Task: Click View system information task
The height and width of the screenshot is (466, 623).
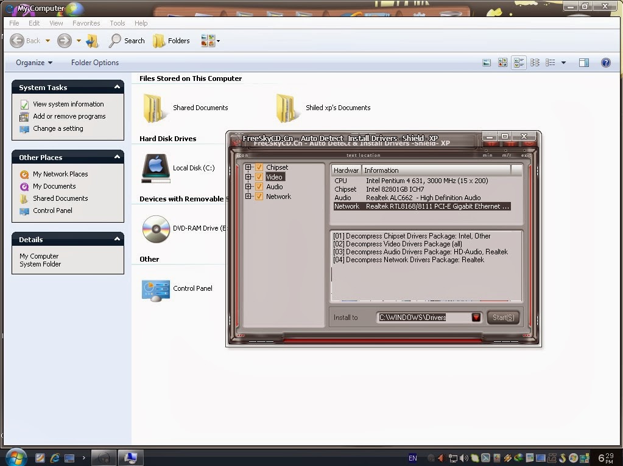Action: click(x=68, y=104)
